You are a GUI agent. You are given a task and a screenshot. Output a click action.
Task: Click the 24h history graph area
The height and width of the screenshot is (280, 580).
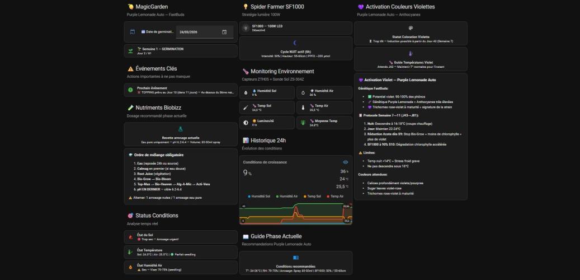pyautogui.click(x=295, y=213)
